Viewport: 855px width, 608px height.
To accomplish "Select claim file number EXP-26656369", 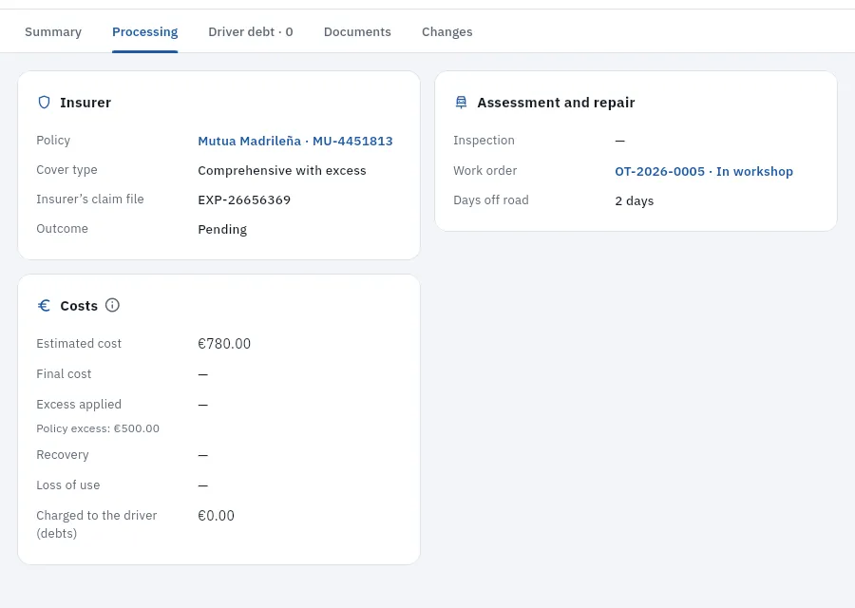I will (x=244, y=199).
